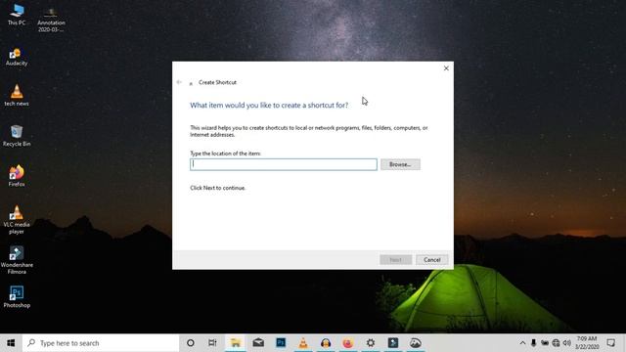The width and height of the screenshot is (626, 352).
Task: Open Cortana from the taskbar
Action: [x=191, y=343]
